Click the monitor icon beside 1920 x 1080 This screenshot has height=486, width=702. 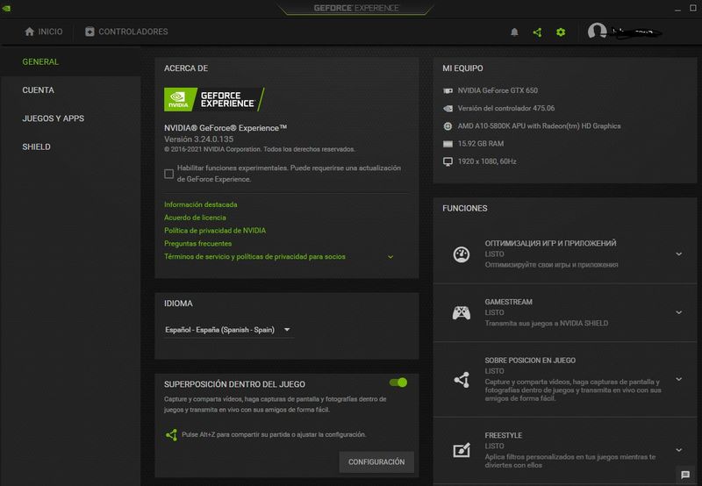(448, 161)
